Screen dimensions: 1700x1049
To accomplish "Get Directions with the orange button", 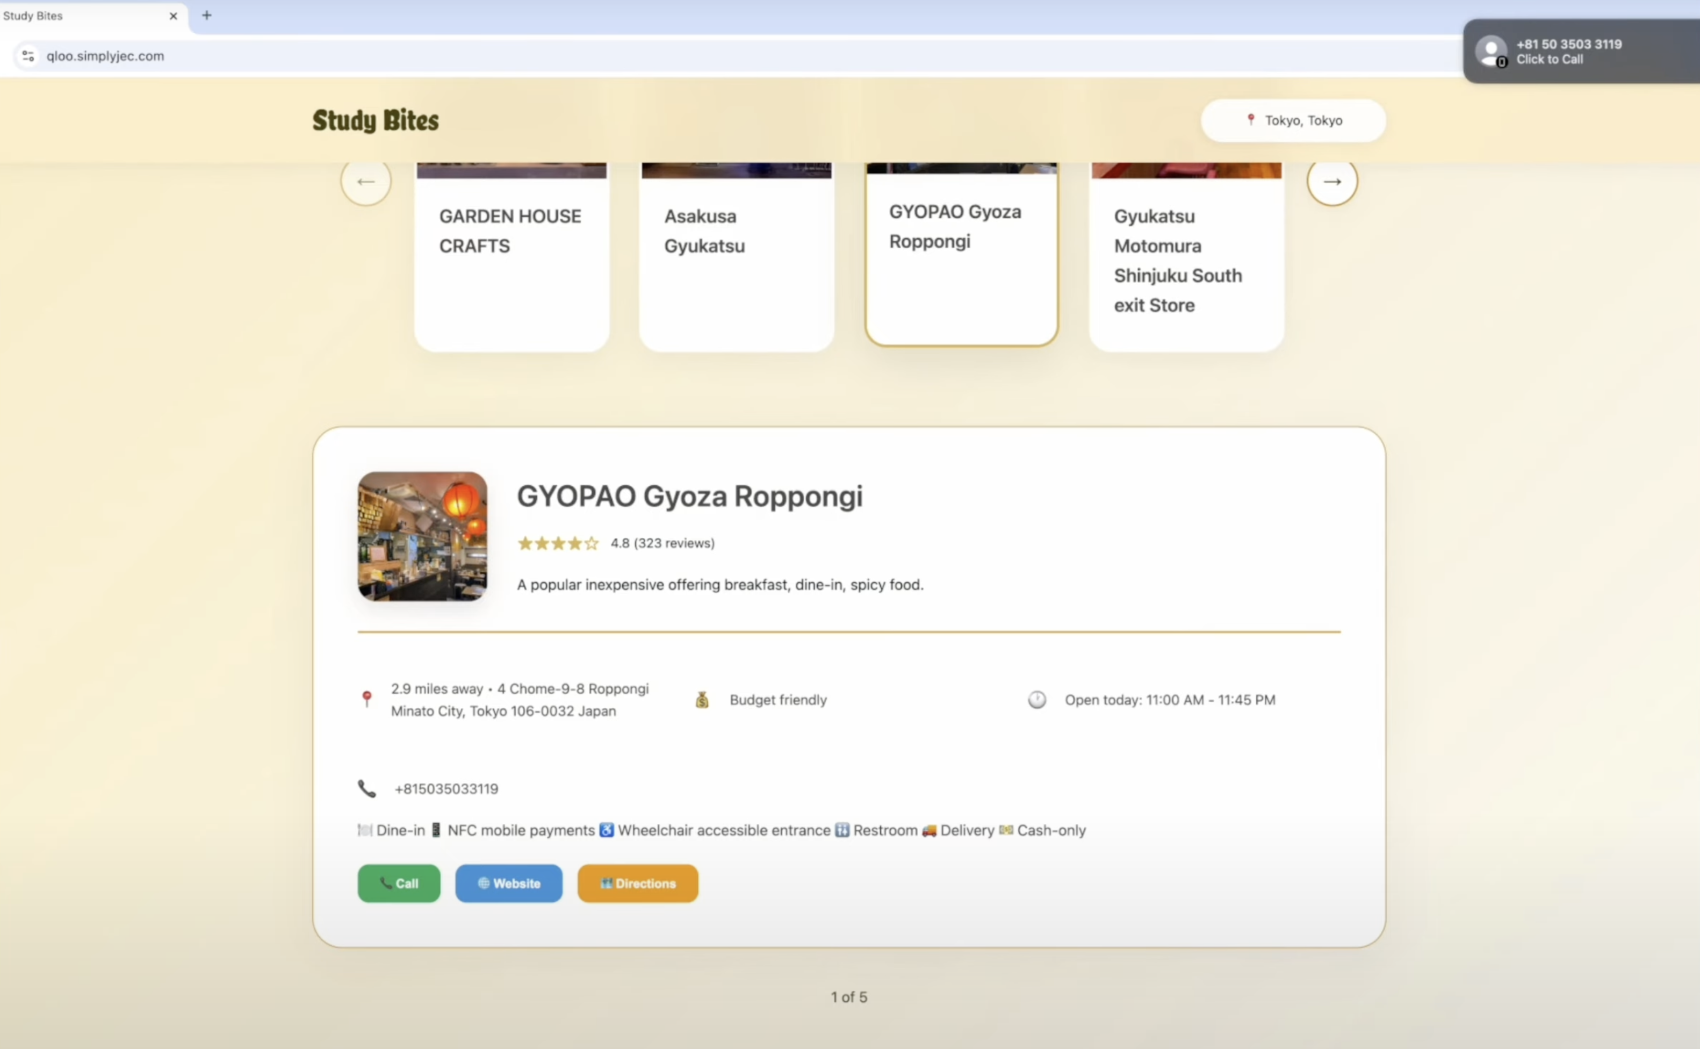I will point(637,883).
